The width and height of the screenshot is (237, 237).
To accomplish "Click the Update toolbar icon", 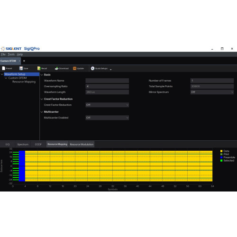I will click(74, 68).
